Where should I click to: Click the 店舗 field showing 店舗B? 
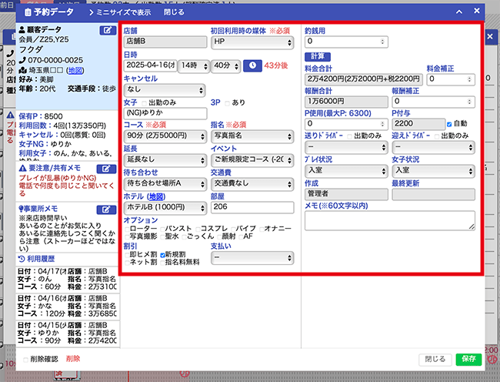[165, 42]
